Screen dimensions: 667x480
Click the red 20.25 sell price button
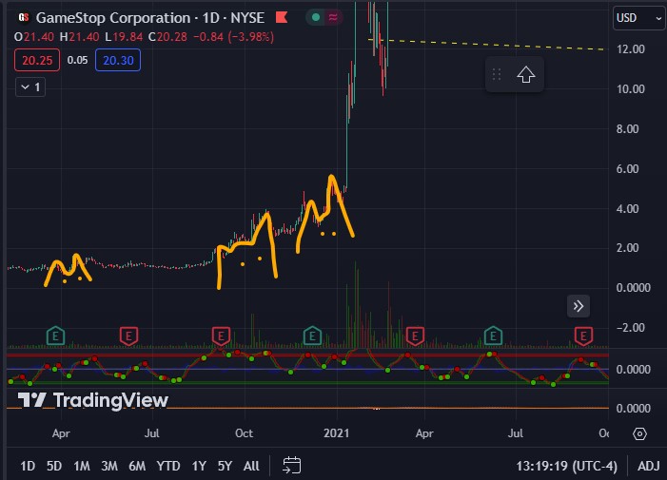click(x=34, y=59)
